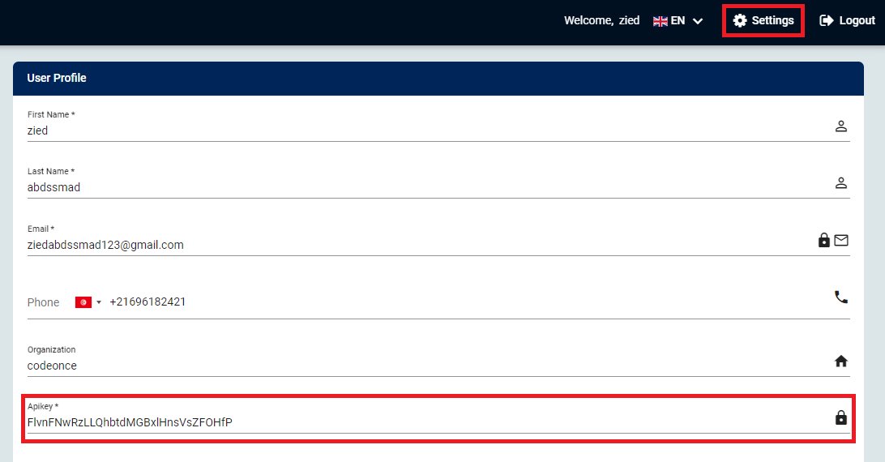Click person icon in Last Name field
The image size is (885, 462).
click(841, 183)
